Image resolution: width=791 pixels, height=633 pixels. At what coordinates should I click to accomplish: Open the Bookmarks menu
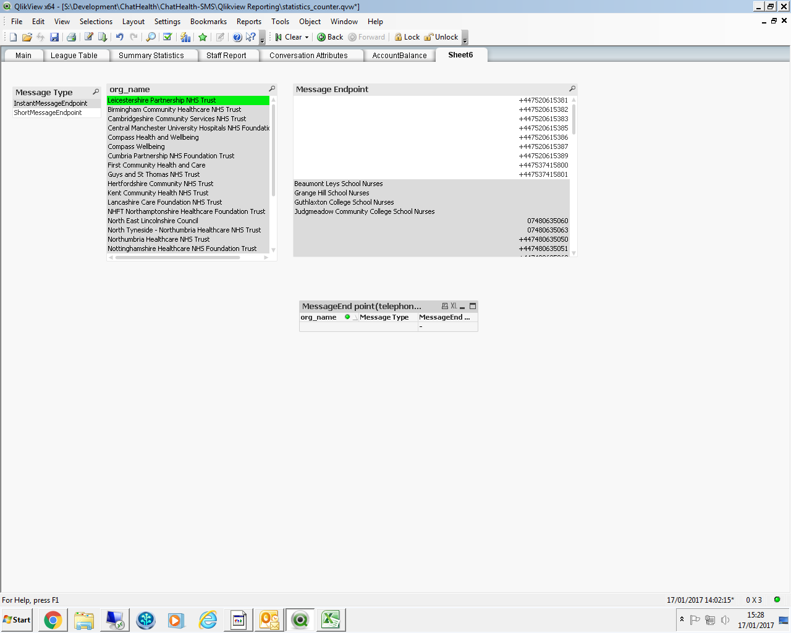click(208, 22)
